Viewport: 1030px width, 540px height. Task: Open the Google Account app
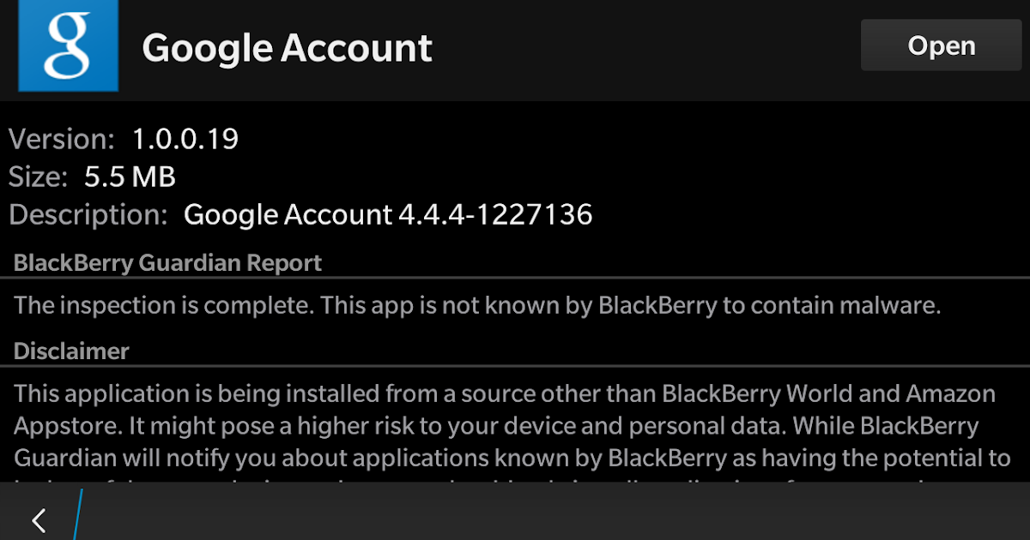tap(942, 45)
